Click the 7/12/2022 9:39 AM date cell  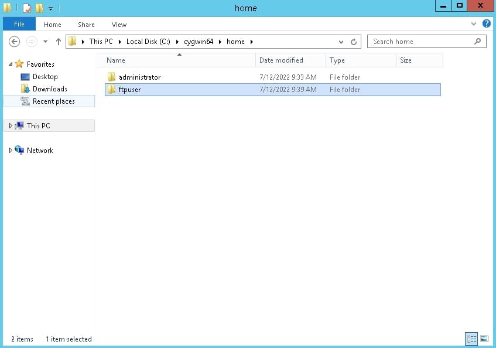tap(288, 90)
